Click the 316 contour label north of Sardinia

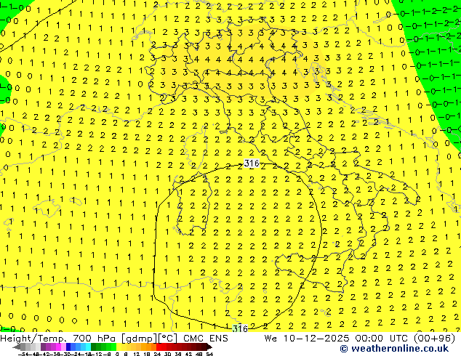(252, 163)
